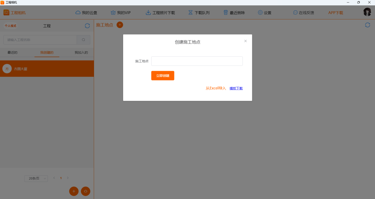375x199 pixels.
Task: Close the 创建施工地点 dialog
Action: (245, 41)
